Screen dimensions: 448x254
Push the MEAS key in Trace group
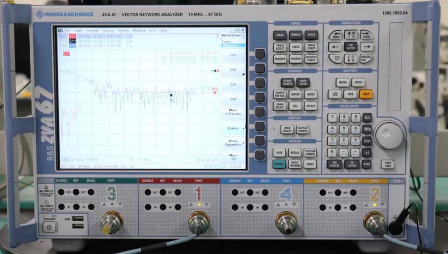280,35
